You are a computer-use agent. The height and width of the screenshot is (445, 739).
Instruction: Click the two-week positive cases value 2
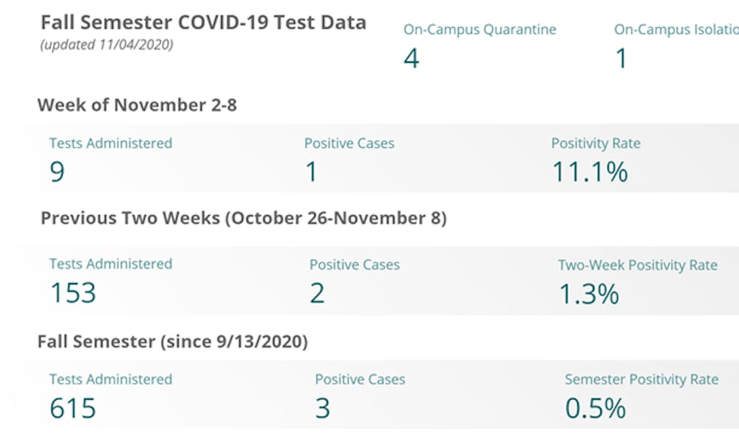[317, 293]
